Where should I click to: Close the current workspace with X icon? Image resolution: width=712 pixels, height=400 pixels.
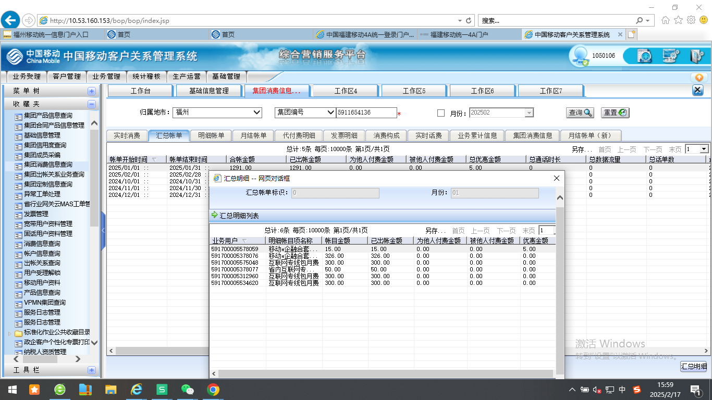pos(697,91)
